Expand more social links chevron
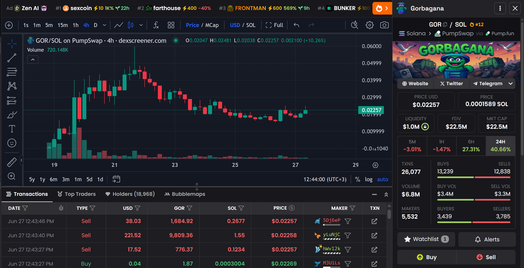This screenshot has height=268, width=524. pyautogui.click(x=511, y=83)
